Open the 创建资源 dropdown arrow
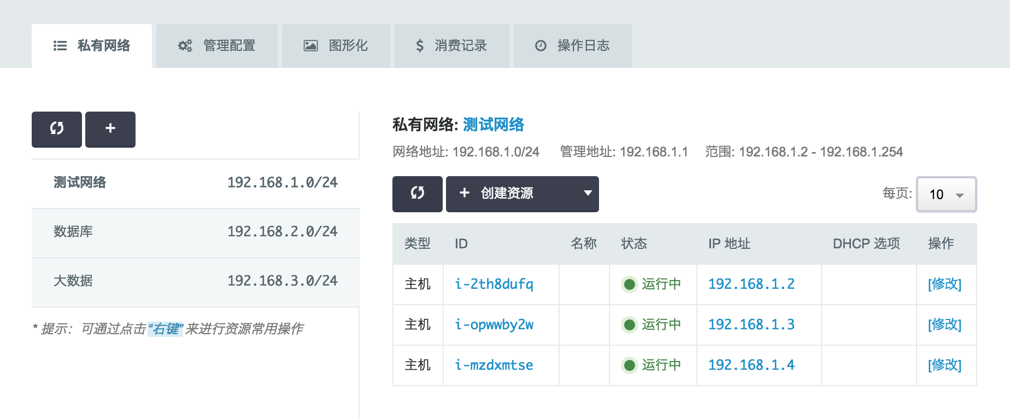The image size is (1010, 419). point(588,194)
